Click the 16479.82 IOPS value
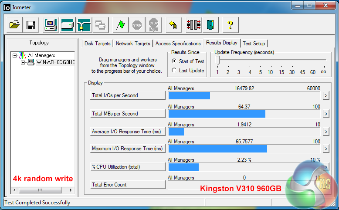Screen dimensions: 339x210 click(244, 88)
